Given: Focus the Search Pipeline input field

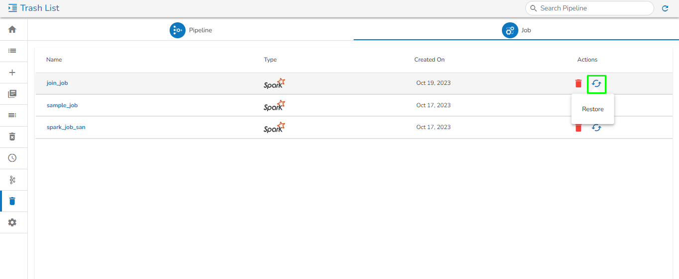Looking at the screenshot, I should click(593, 8).
